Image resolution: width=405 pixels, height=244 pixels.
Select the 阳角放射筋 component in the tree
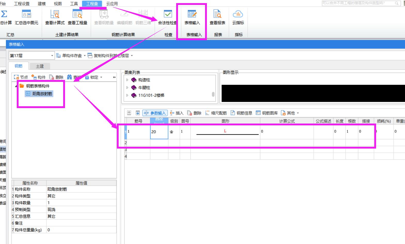39,94
